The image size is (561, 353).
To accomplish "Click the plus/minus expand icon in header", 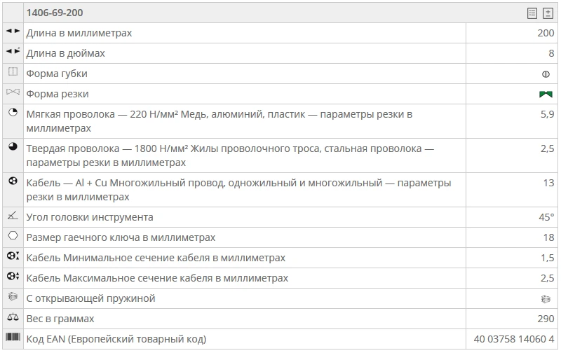I will click(x=548, y=13).
